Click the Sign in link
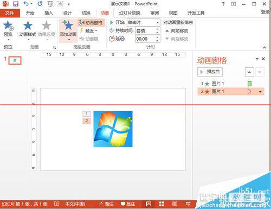 pos(266,12)
